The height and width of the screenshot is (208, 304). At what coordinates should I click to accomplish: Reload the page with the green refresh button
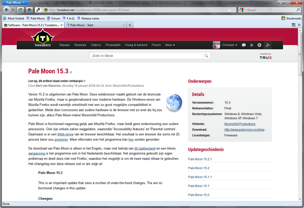tap(21, 10)
